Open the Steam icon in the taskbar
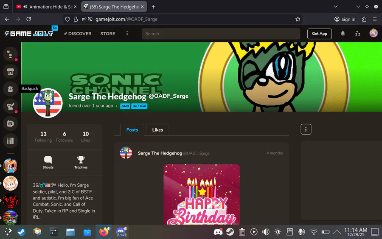 [22, 232]
